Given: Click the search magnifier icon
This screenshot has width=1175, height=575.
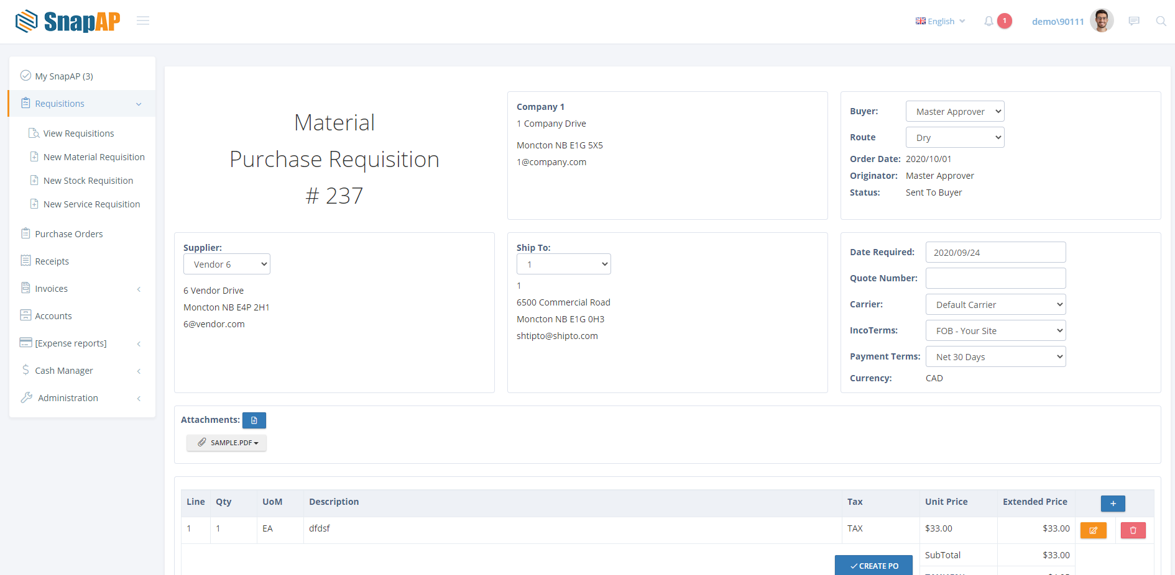Looking at the screenshot, I should (1161, 21).
